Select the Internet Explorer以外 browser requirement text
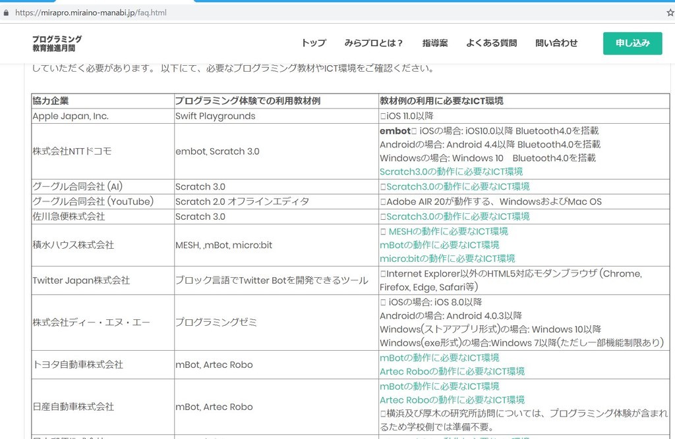Viewport: 675px width, 439px height. pyautogui.click(x=511, y=280)
